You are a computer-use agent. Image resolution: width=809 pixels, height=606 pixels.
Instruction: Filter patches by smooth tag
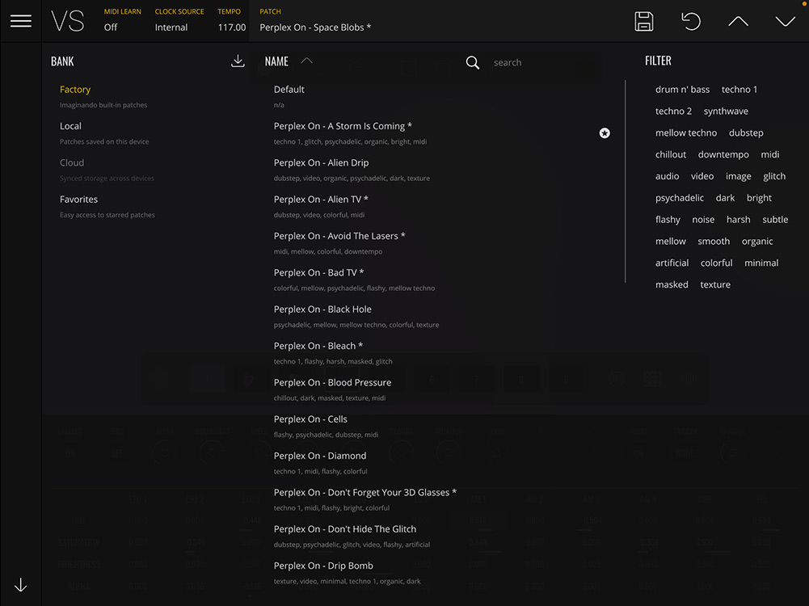pyautogui.click(x=713, y=241)
